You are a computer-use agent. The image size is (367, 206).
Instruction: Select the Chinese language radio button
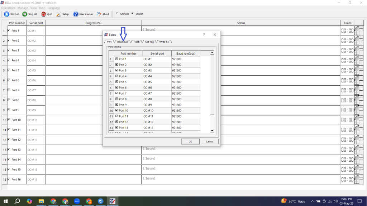117,14
